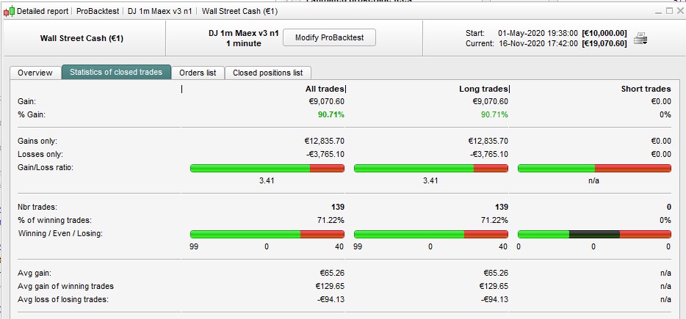
Task: Click the candlestick icon in the title bar
Action: [9, 11]
